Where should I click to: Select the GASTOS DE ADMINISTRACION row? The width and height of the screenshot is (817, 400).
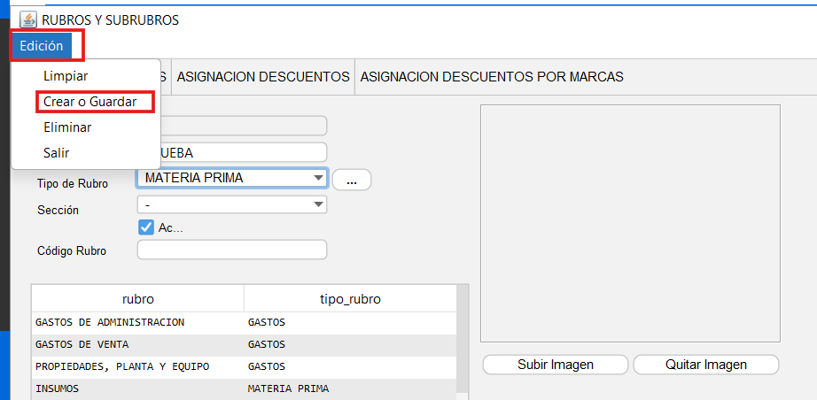(x=137, y=322)
